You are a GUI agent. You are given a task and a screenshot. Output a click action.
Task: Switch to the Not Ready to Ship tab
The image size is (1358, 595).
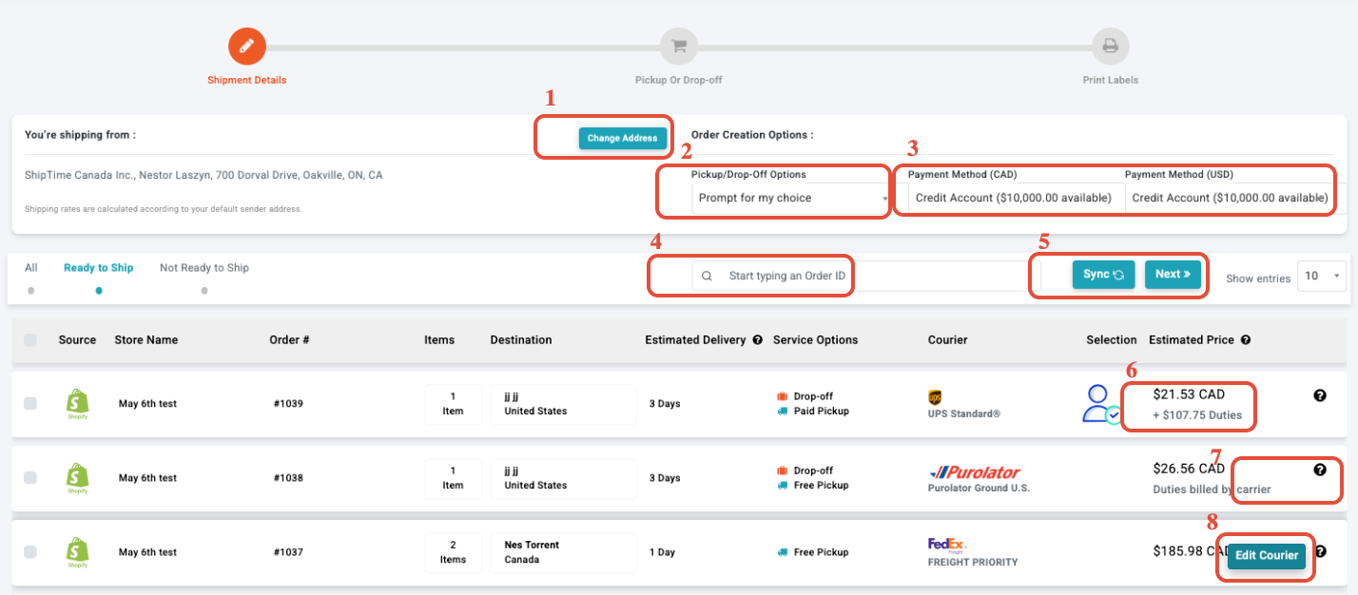click(204, 268)
